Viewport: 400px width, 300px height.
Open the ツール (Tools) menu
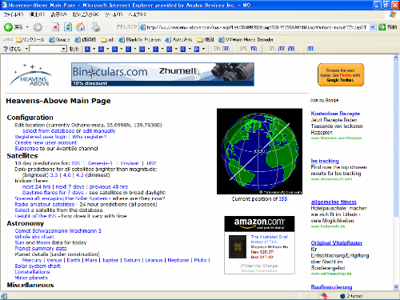tap(114, 14)
